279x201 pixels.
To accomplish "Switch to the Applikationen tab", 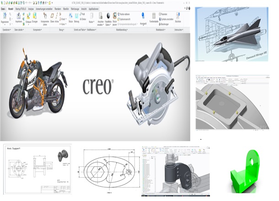I will pos(94,9).
